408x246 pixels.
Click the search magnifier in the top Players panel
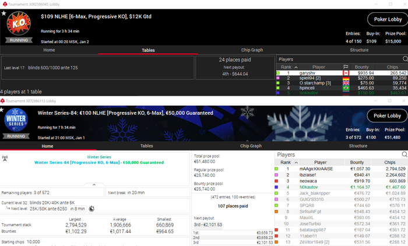pos(405,59)
